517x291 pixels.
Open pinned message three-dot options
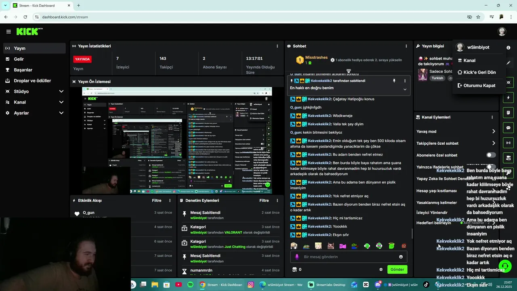coord(405,81)
